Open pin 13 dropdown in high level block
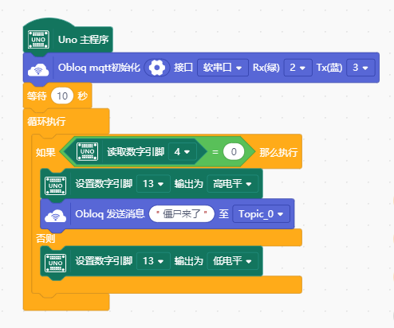The height and width of the screenshot is (328, 394). coord(153,184)
